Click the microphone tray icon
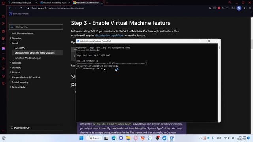The image size is (253, 142). 213,138
